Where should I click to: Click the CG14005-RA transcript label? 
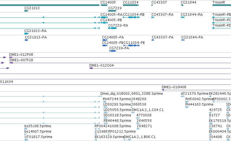pos(111,15)
